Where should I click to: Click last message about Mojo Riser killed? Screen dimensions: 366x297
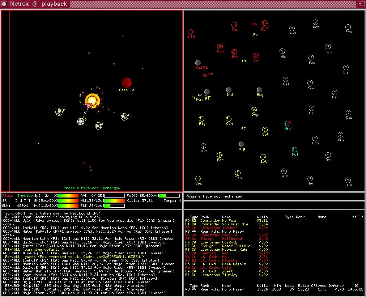click(x=84, y=293)
